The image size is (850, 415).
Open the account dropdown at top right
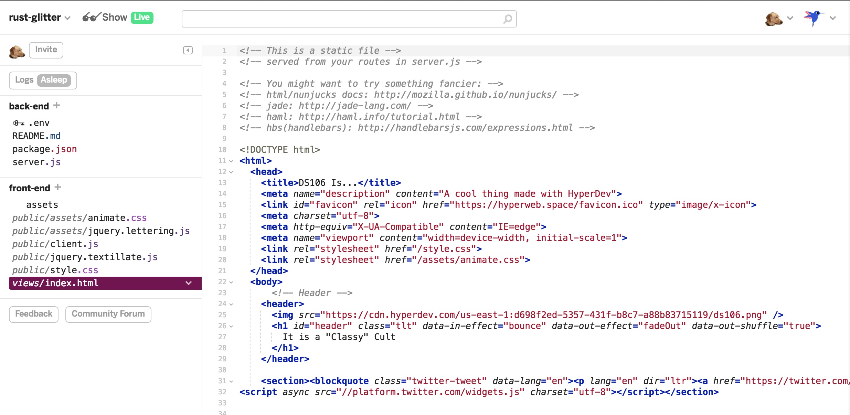click(x=833, y=18)
